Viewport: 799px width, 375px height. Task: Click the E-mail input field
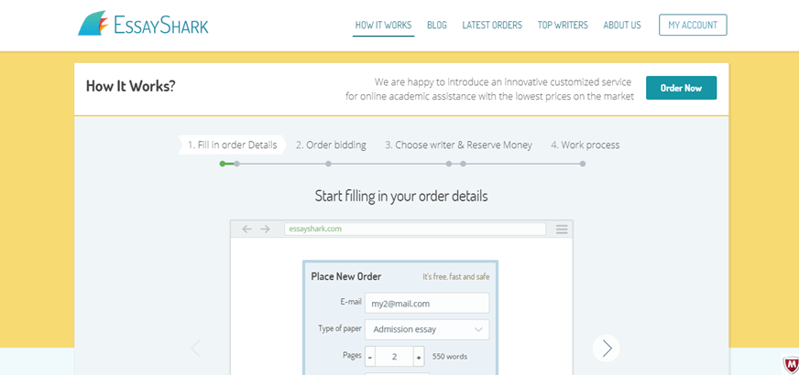click(427, 303)
